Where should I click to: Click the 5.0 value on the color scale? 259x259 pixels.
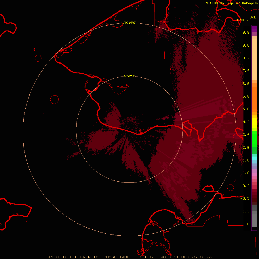click(246, 109)
